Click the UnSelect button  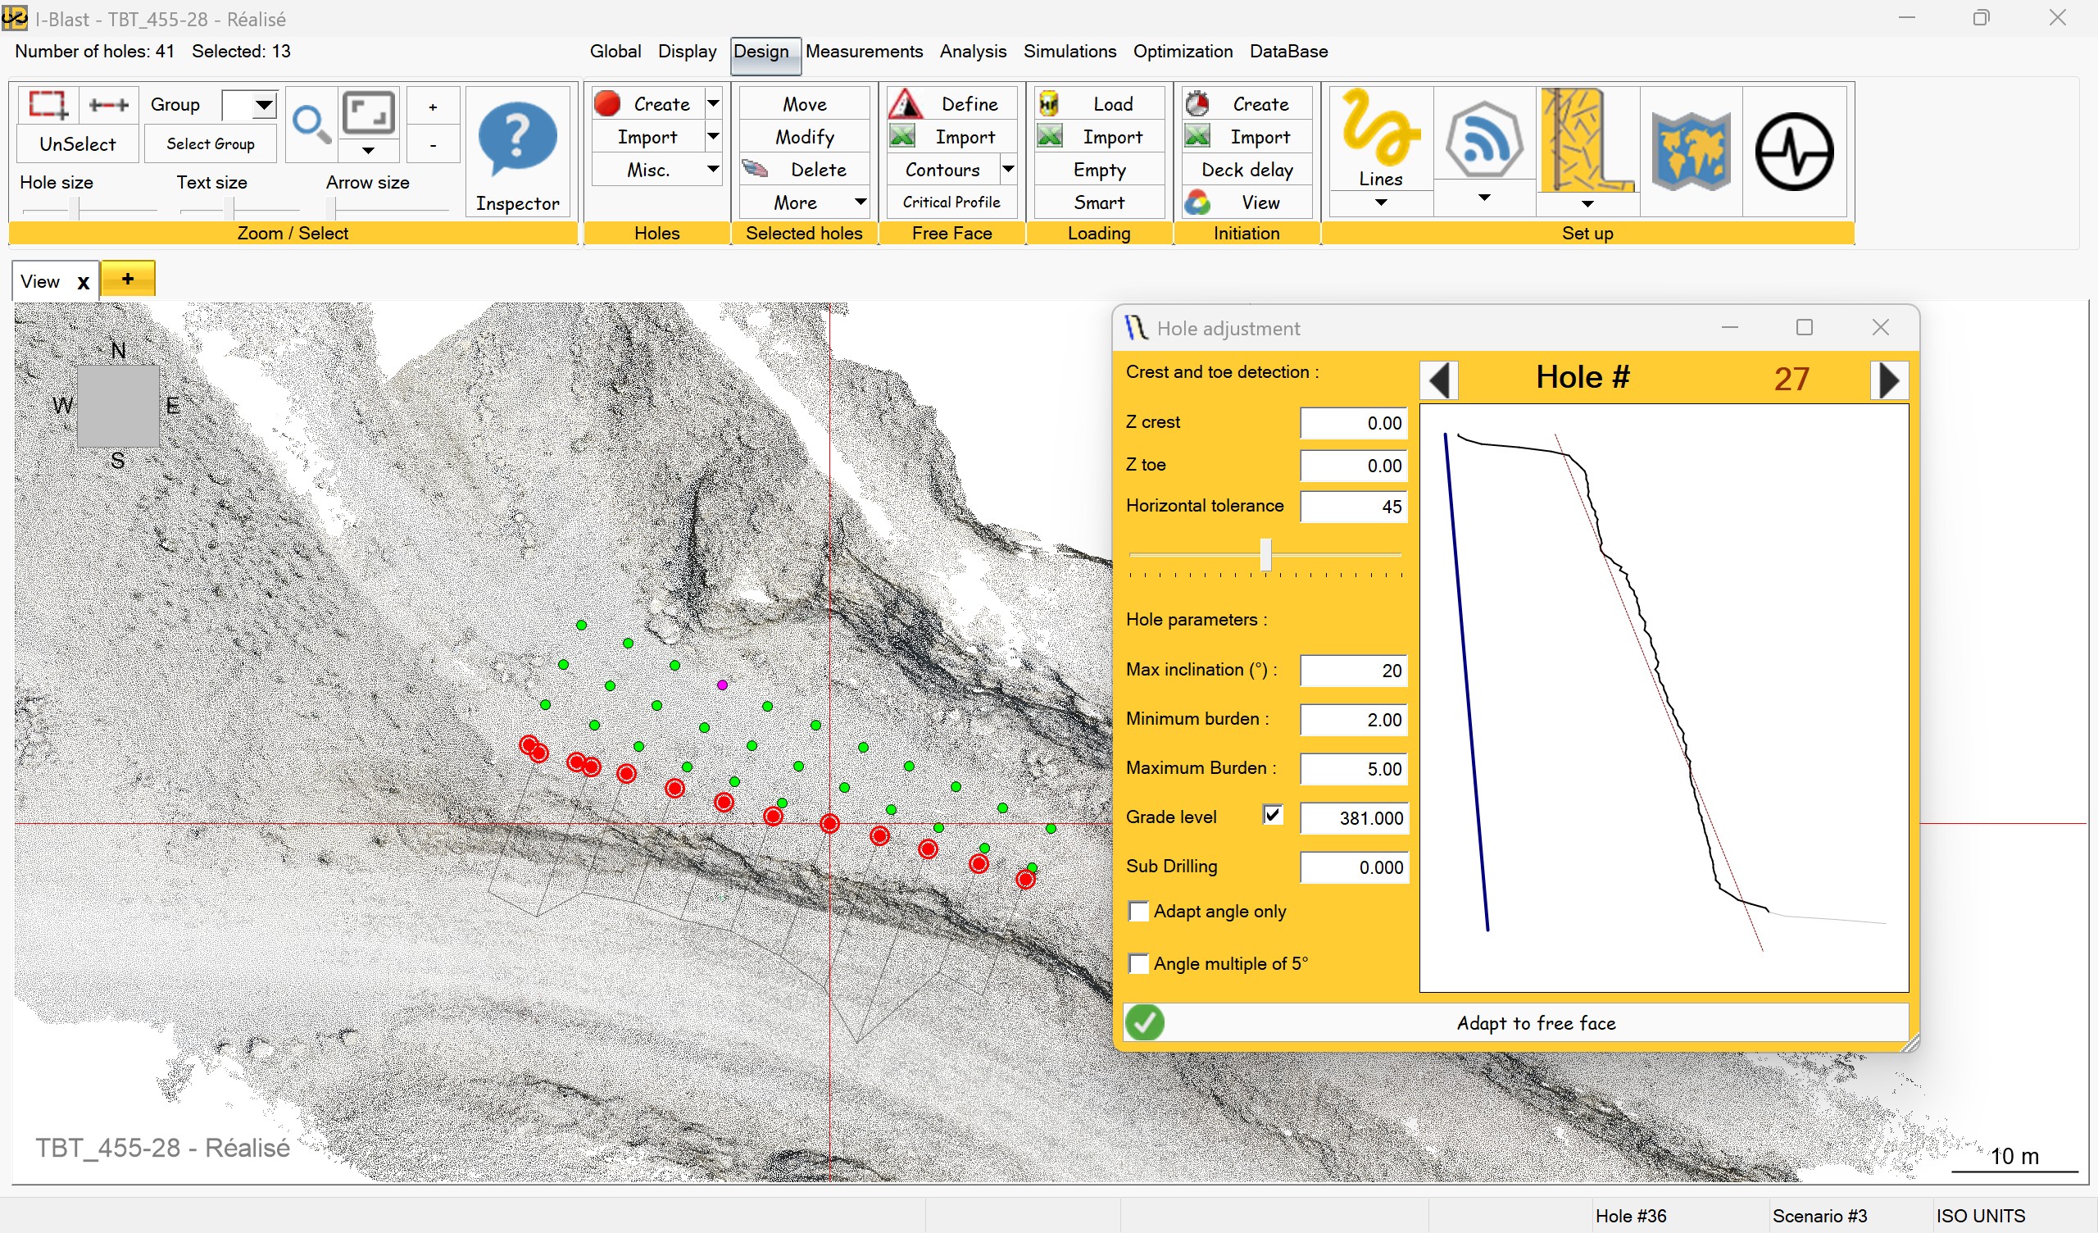click(77, 144)
